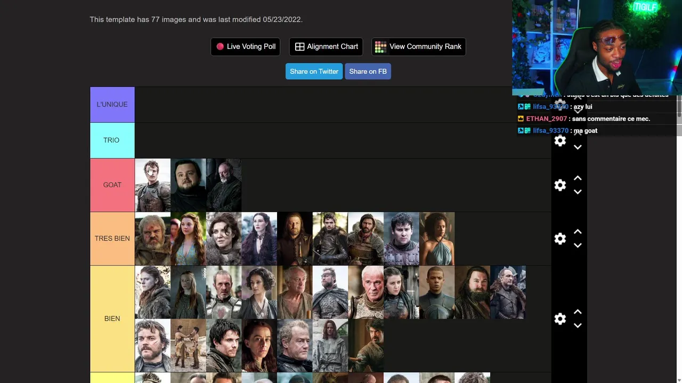The height and width of the screenshot is (383, 682).
Task: Select the curly-haired young man in black leather
Action: [330, 238]
